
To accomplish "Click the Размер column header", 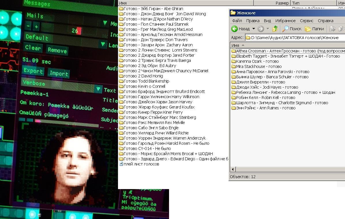I will [x=272, y=3].
